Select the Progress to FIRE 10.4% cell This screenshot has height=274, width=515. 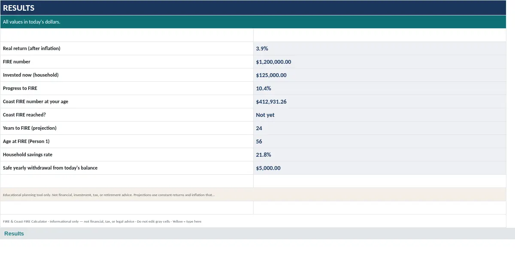click(x=380, y=88)
